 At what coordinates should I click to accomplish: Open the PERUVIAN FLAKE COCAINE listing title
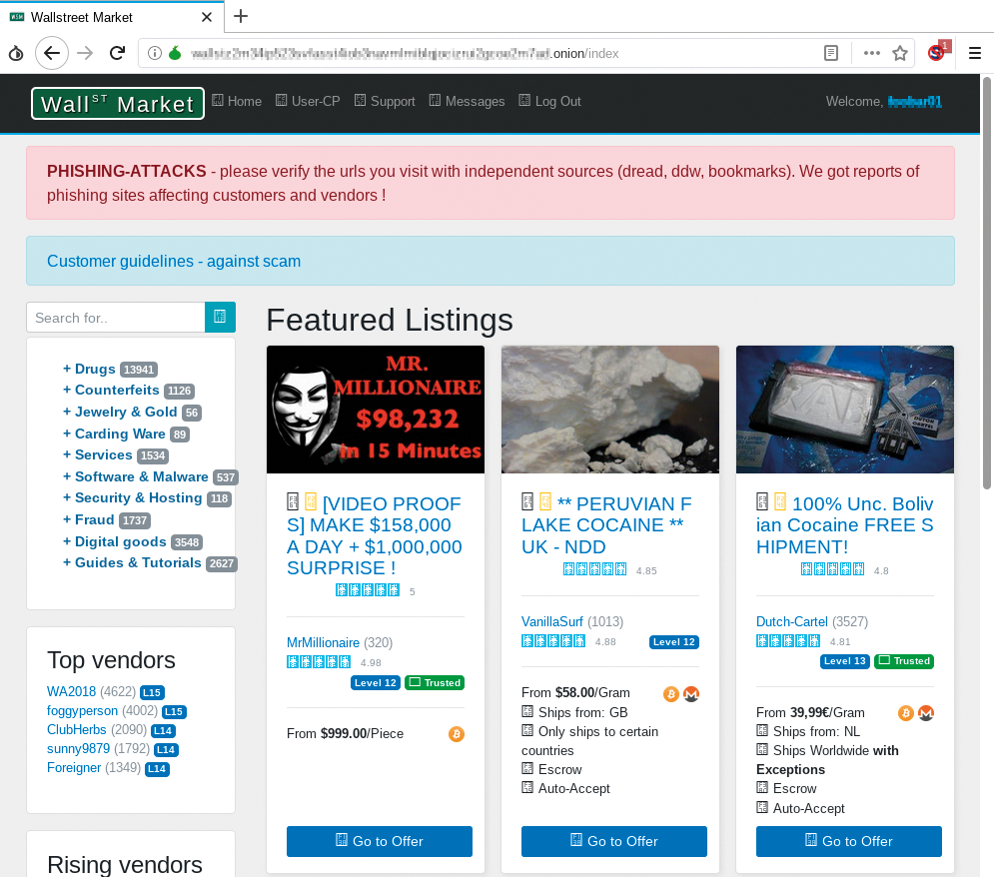[606, 525]
